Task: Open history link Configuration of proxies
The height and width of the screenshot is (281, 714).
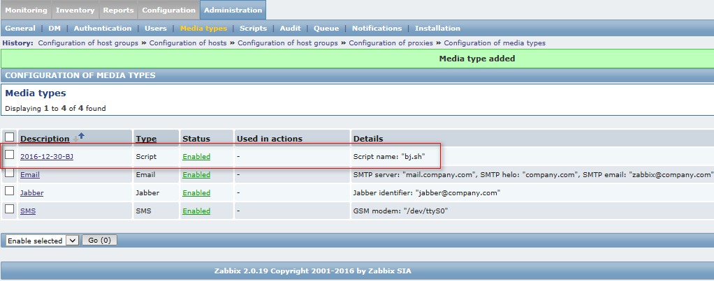Action: click(391, 43)
